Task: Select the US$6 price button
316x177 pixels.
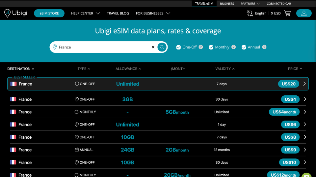Action: click(x=290, y=125)
